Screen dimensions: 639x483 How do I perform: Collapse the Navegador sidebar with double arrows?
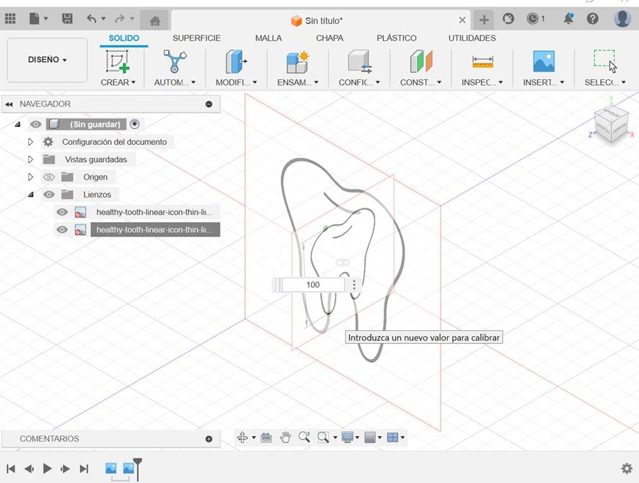(x=9, y=105)
